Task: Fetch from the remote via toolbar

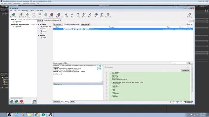Action: [x=66, y=15]
